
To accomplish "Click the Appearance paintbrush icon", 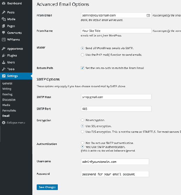I will [x=3, y=49].
